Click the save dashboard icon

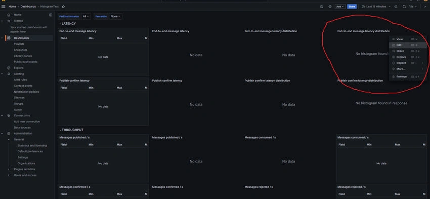322,7
